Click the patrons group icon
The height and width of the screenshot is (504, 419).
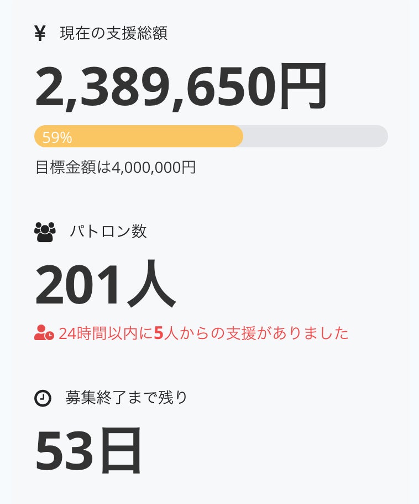coord(45,232)
